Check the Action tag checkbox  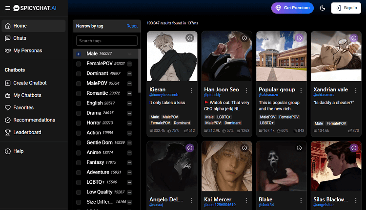[x=79, y=133]
